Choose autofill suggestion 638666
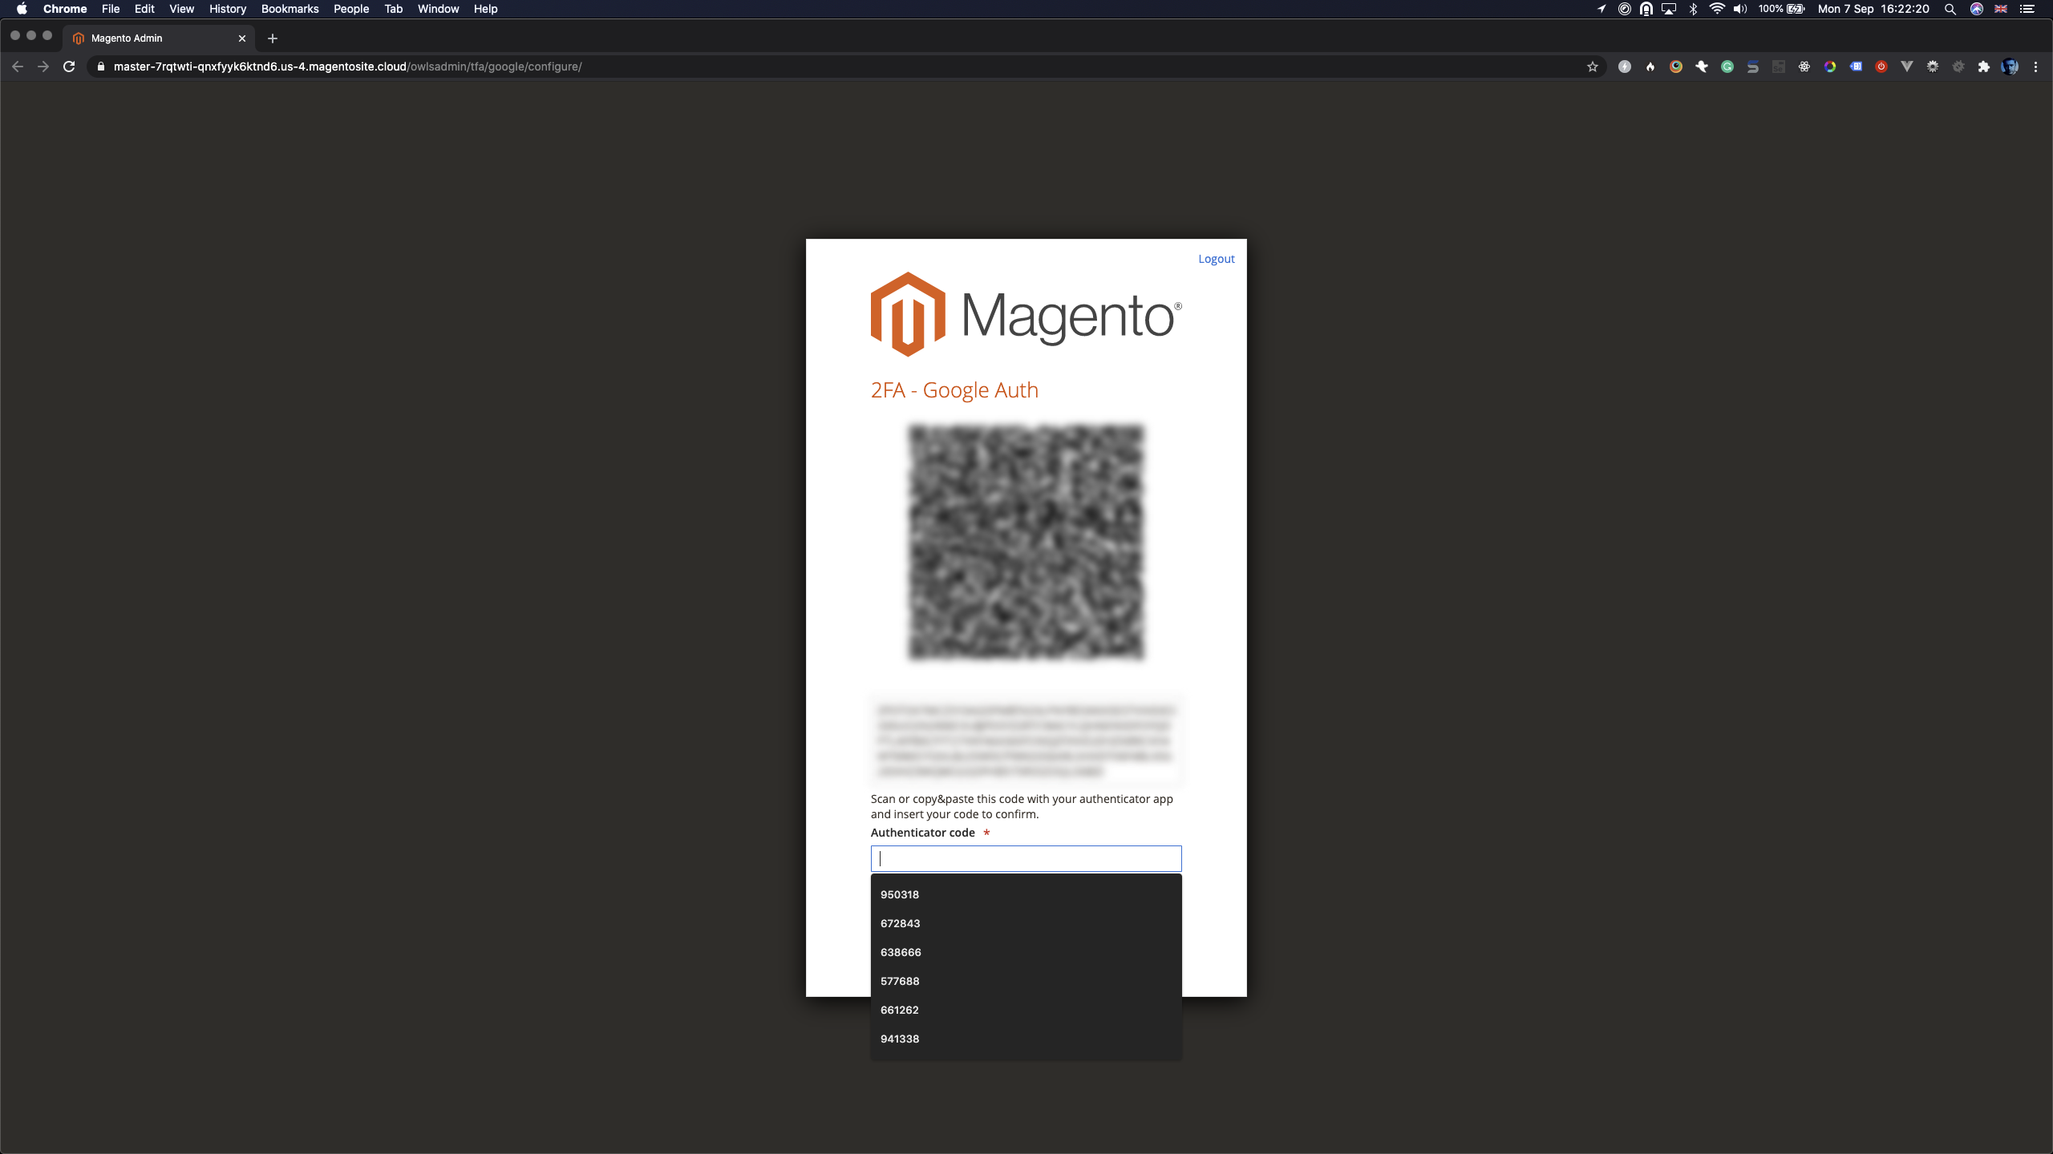Image resolution: width=2053 pixels, height=1154 pixels. click(900, 952)
